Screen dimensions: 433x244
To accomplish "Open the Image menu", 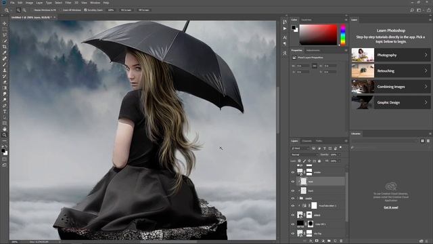I will (29, 3).
